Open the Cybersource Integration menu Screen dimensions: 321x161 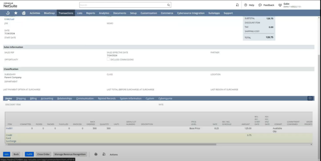[x=191, y=13]
